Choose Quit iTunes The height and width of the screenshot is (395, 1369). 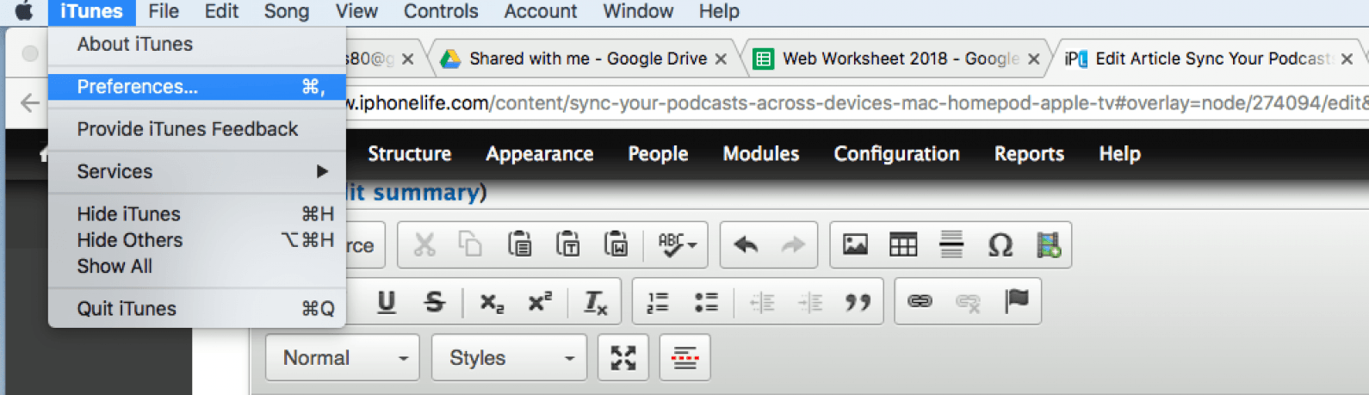(x=197, y=308)
